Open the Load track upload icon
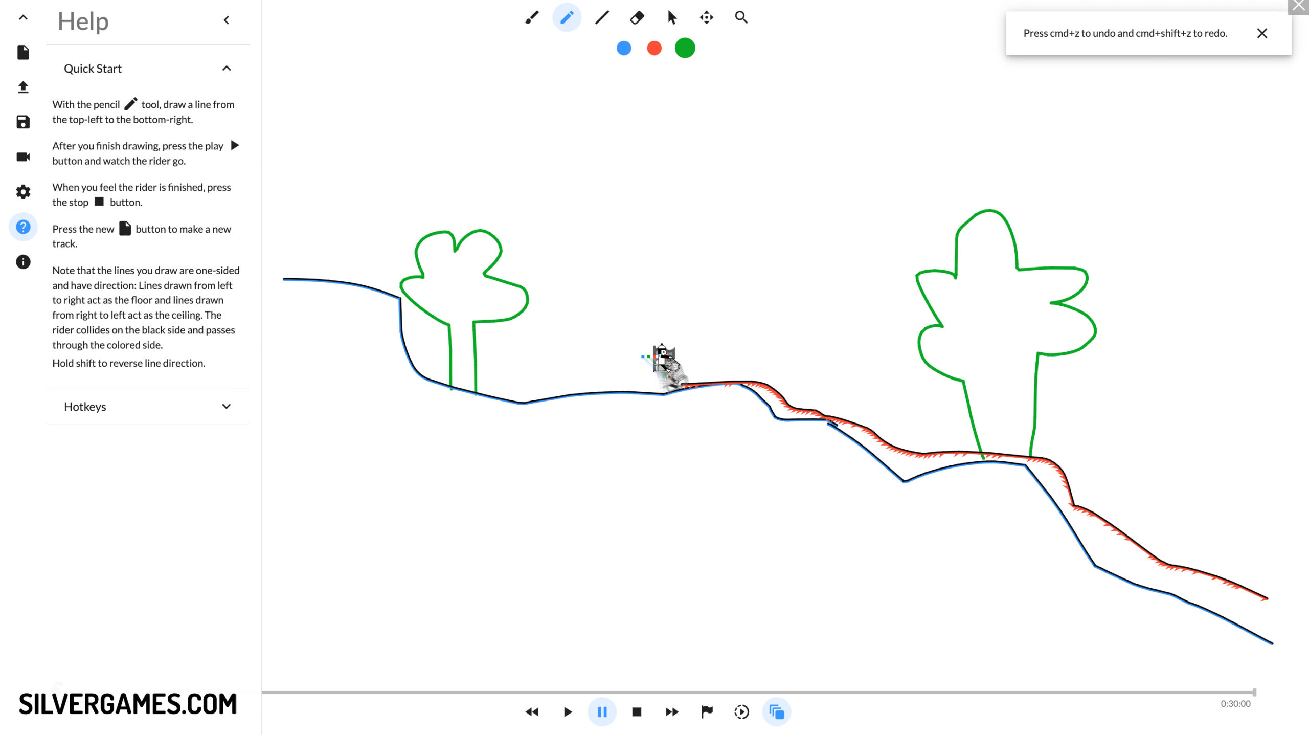 pyautogui.click(x=23, y=87)
